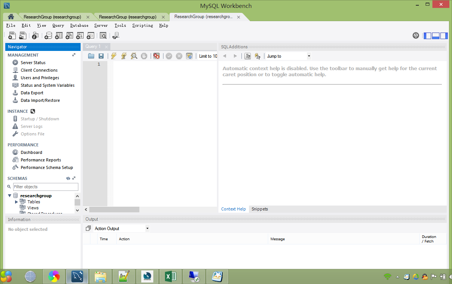
Task: Open File Explorer from the taskbar
Action: coord(101,277)
